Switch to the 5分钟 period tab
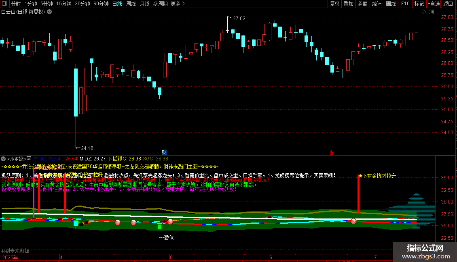 47,4
